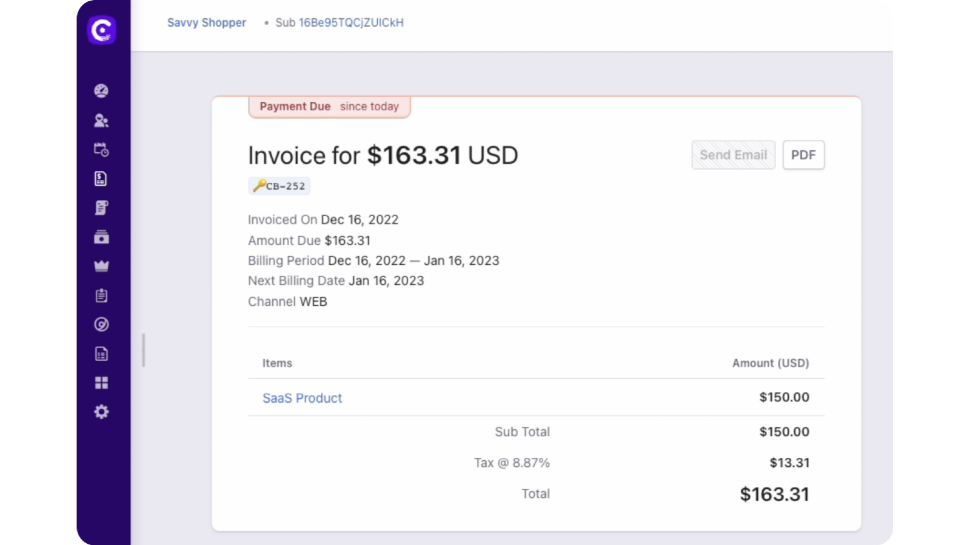This screenshot has height=545, width=970.
Task: Download the invoice with PDF button
Action: (x=803, y=155)
